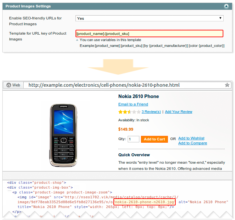Collapse the Product Images Settings panel
The width and height of the screenshot is (235, 220).
226,6
